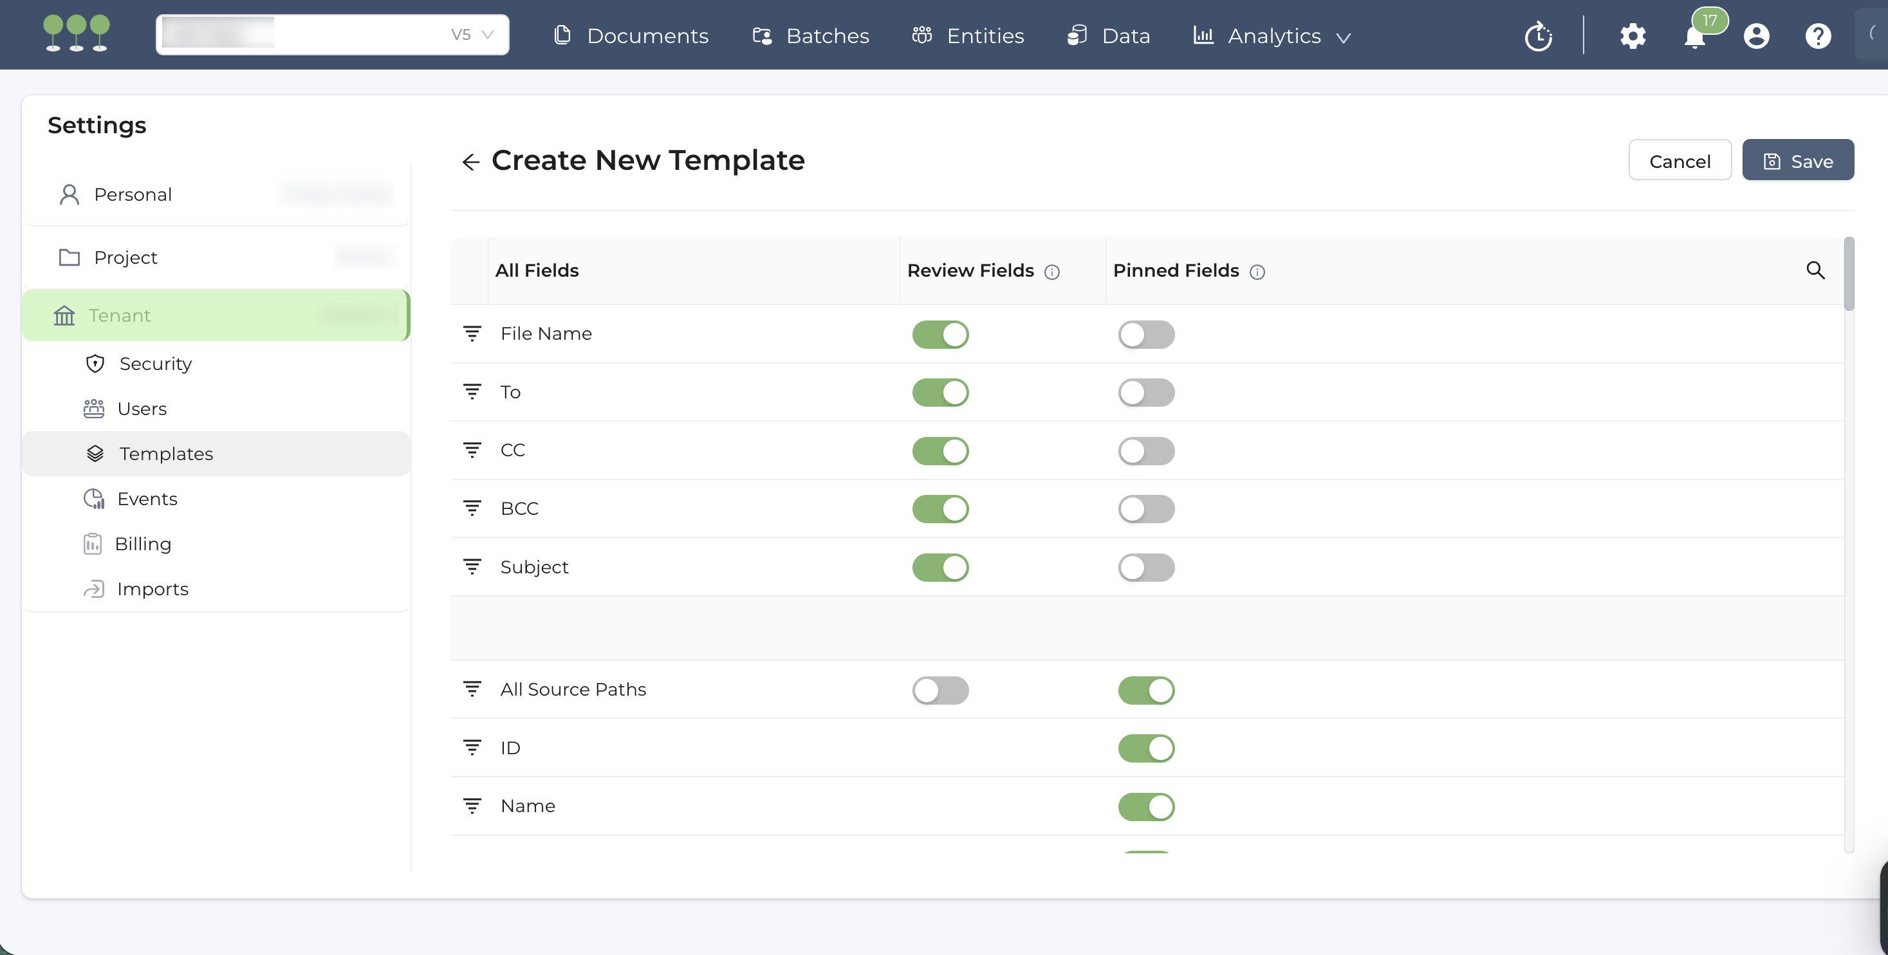Open the Documents tab in navbar
Screen dimensions: 1888x955
point(631,36)
